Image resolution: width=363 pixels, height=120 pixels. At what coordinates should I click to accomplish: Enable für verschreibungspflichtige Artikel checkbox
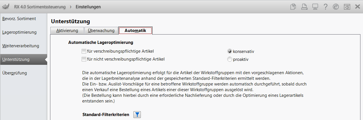(x=84, y=51)
